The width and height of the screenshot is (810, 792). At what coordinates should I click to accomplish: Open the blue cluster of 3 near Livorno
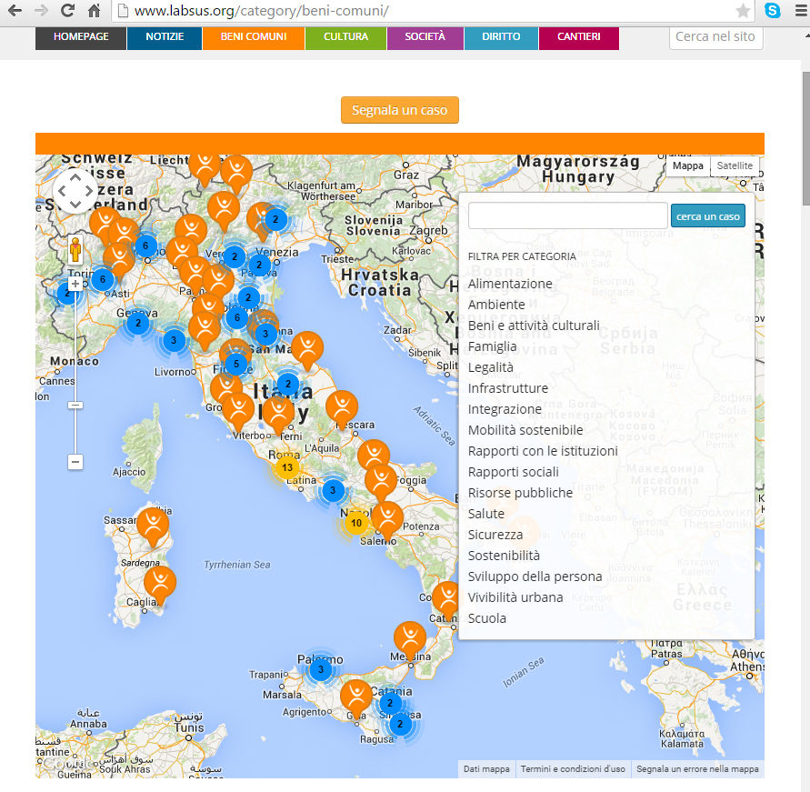tap(174, 340)
